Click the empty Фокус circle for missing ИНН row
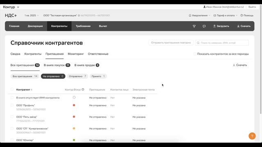262x147 pixels. click(74, 97)
